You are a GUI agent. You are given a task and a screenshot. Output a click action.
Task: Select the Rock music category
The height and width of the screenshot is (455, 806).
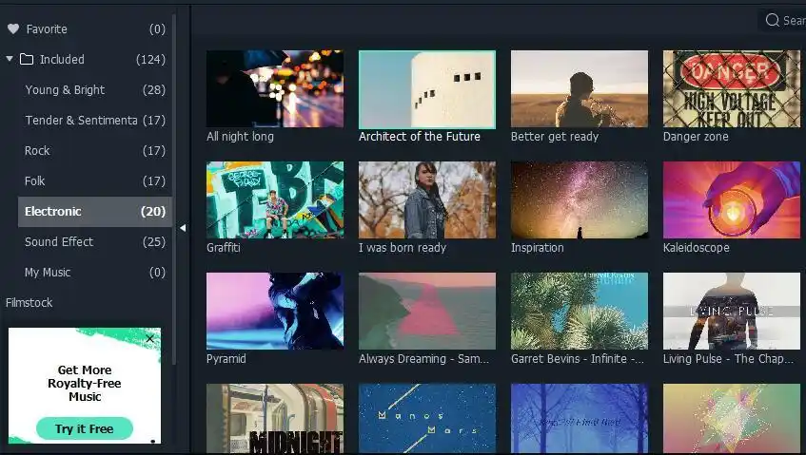pyautogui.click(x=38, y=150)
